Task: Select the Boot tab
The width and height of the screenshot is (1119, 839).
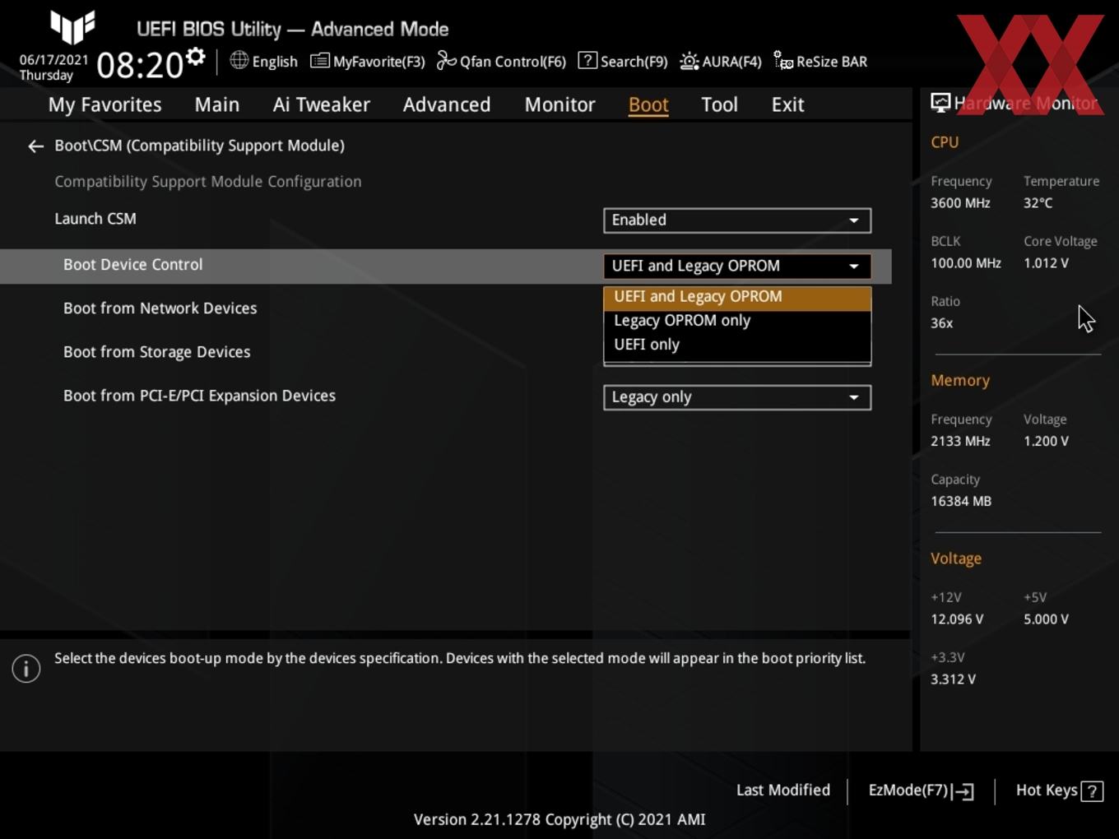Action: (648, 104)
